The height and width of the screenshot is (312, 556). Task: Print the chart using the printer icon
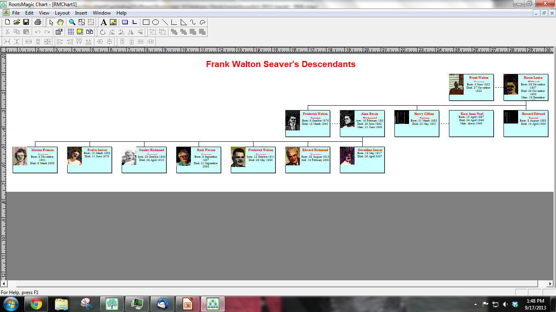point(37,22)
